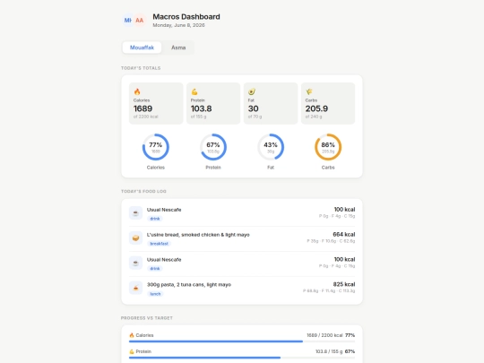The width and height of the screenshot is (484, 363).
Task: Click the 300g pasta, 2 tuna cans entry name
Action: [189, 285]
